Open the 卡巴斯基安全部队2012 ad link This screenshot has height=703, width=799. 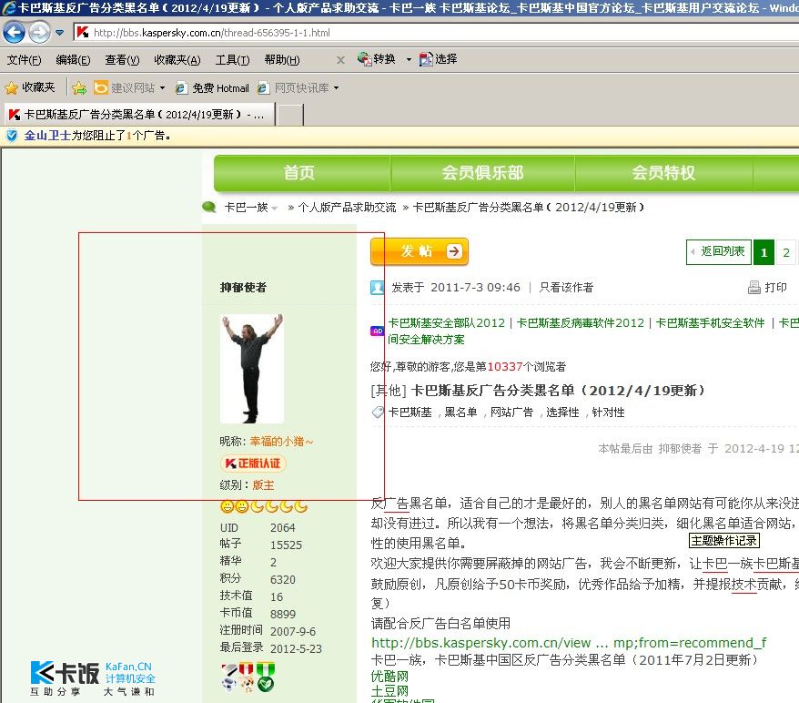point(447,322)
